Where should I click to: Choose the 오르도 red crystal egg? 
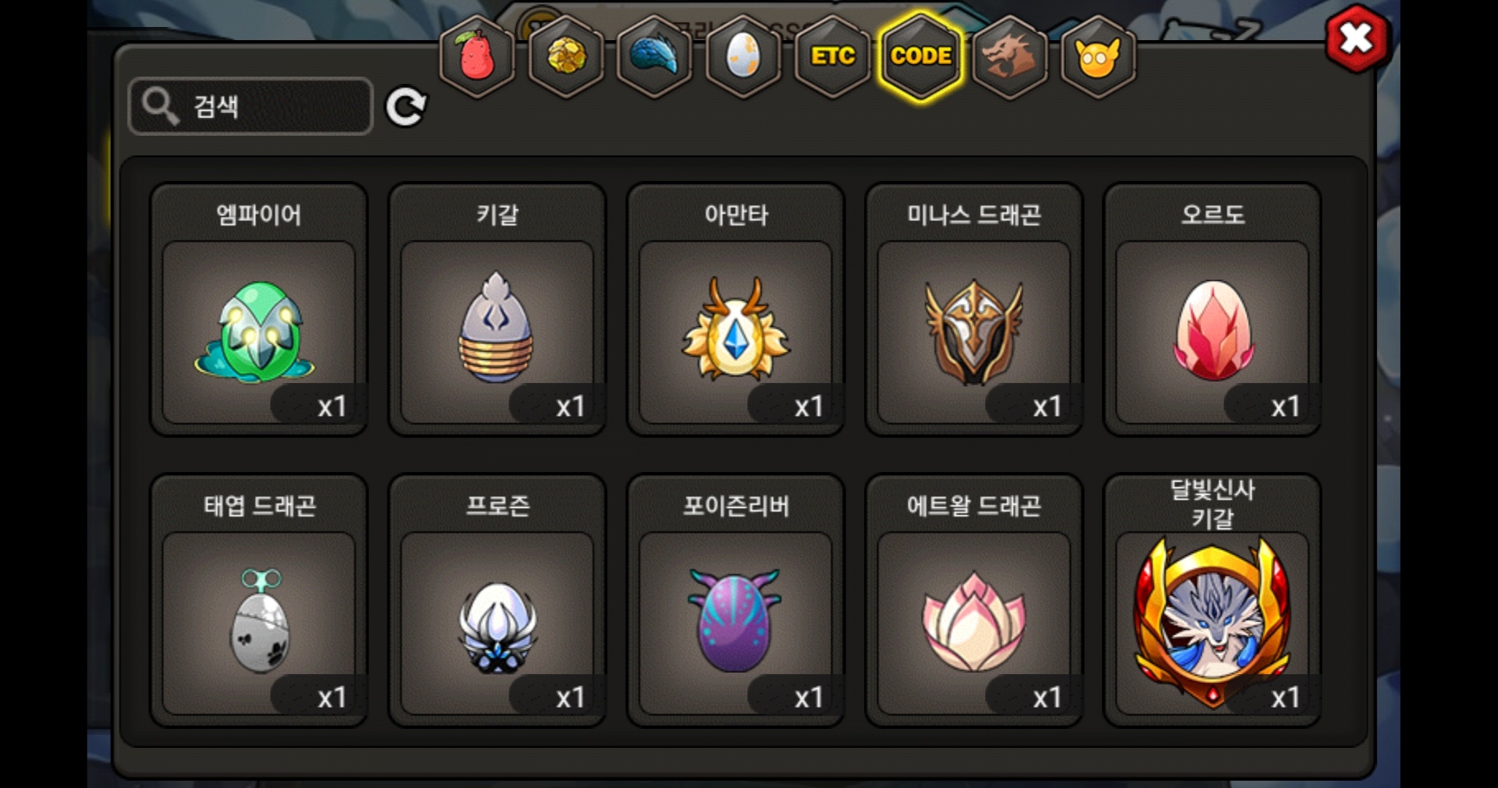[1213, 309]
